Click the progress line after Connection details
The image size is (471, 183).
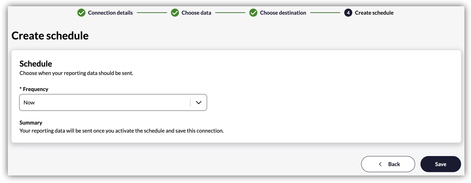click(x=152, y=13)
